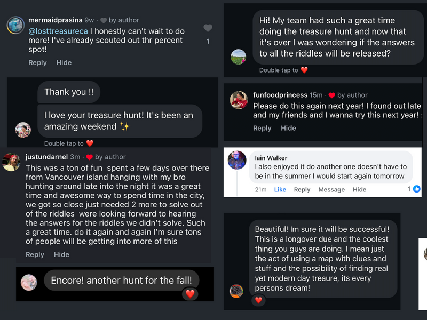Reply to justundarnel's comment

click(35, 254)
